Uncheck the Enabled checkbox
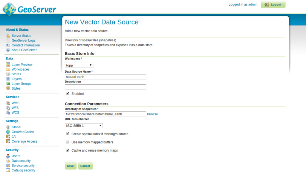 pyautogui.click(x=68, y=93)
